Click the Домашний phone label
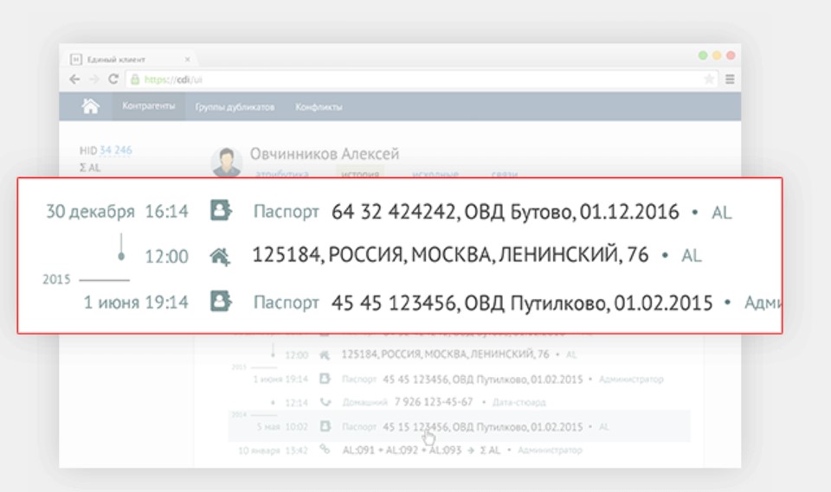 click(x=364, y=402)
